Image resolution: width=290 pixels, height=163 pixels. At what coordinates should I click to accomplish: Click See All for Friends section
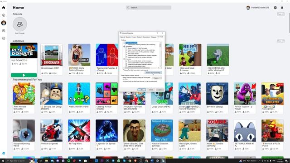(x=281, y=14)
